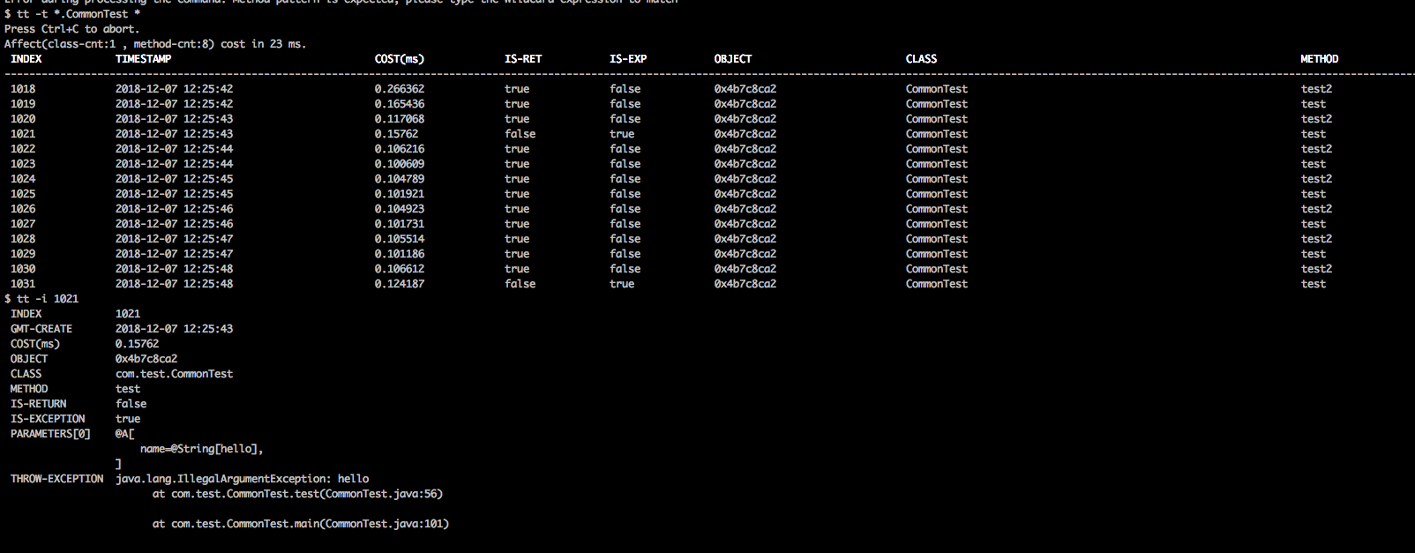1415x553 pixels.
Task: Select index 1024 in the table
Action: (23, 179)
